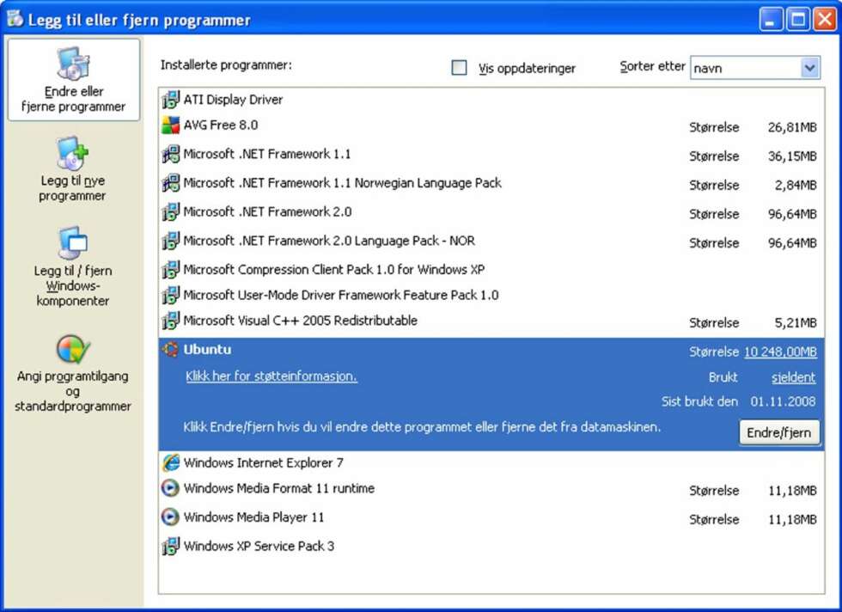
Task: Minimize the 'Legg til eller fjern programmer' window
Action: tap(772, 20)
